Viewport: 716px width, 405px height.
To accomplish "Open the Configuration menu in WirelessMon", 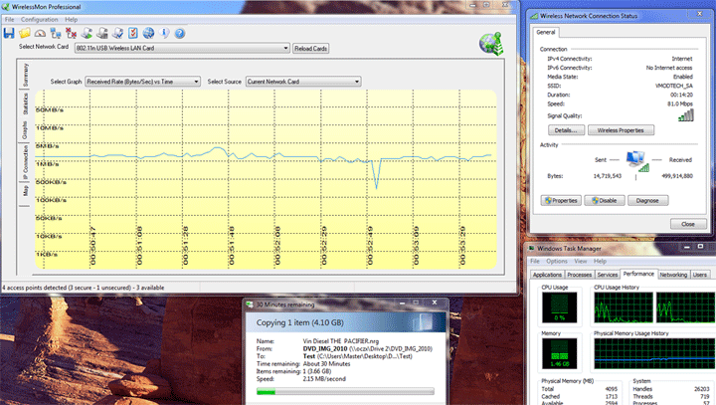I will 39,20.
